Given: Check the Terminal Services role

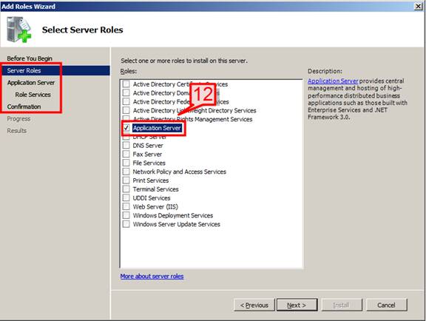Looking at the screenshot, I should click(126, 189).
